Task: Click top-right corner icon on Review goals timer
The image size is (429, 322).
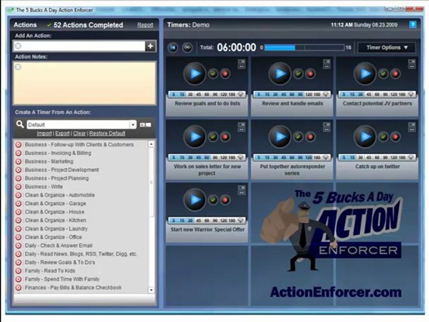Action: click(241, 64)
